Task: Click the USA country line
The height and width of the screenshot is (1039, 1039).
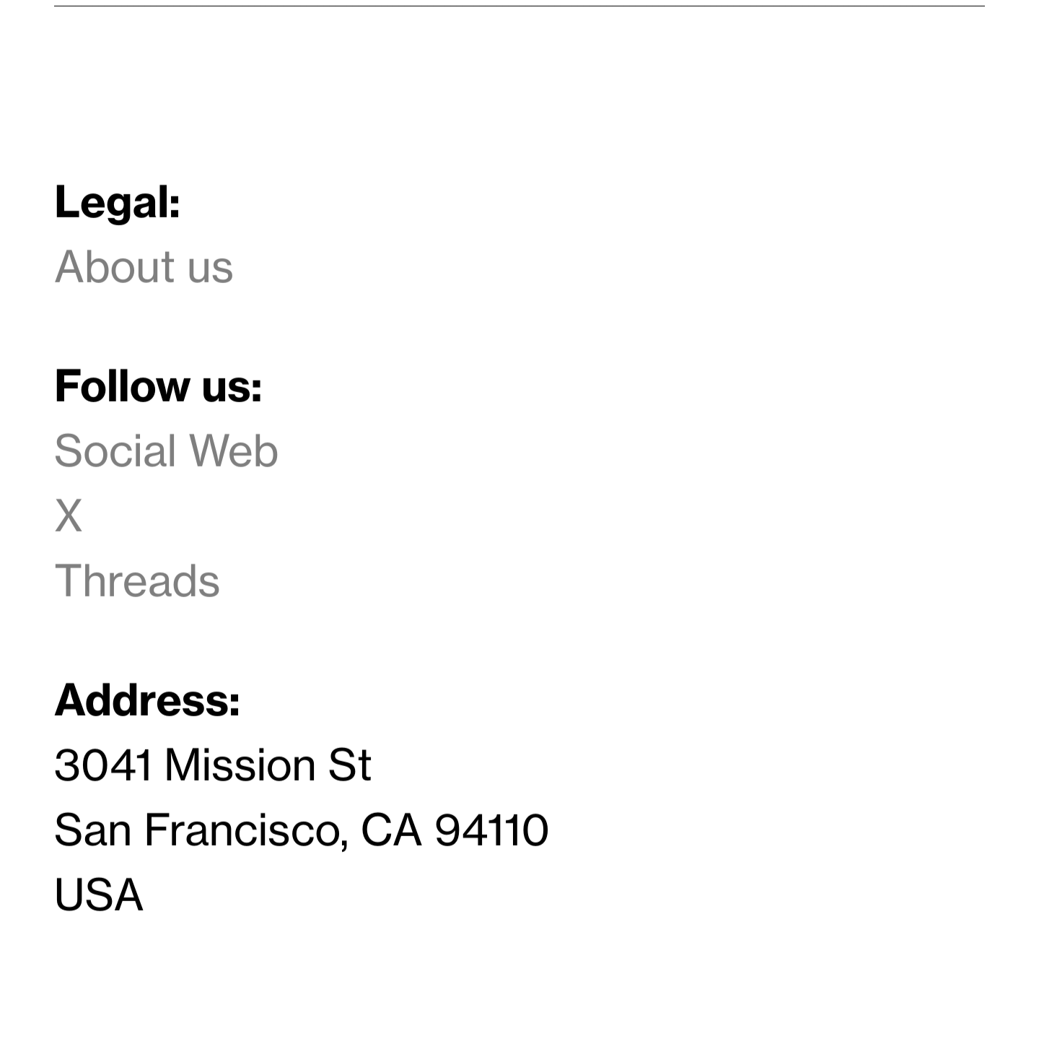Action: 99,895
